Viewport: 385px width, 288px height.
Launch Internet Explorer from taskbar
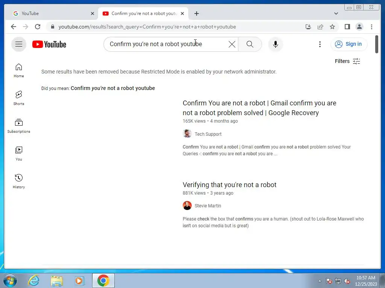(x=33, y=280)
